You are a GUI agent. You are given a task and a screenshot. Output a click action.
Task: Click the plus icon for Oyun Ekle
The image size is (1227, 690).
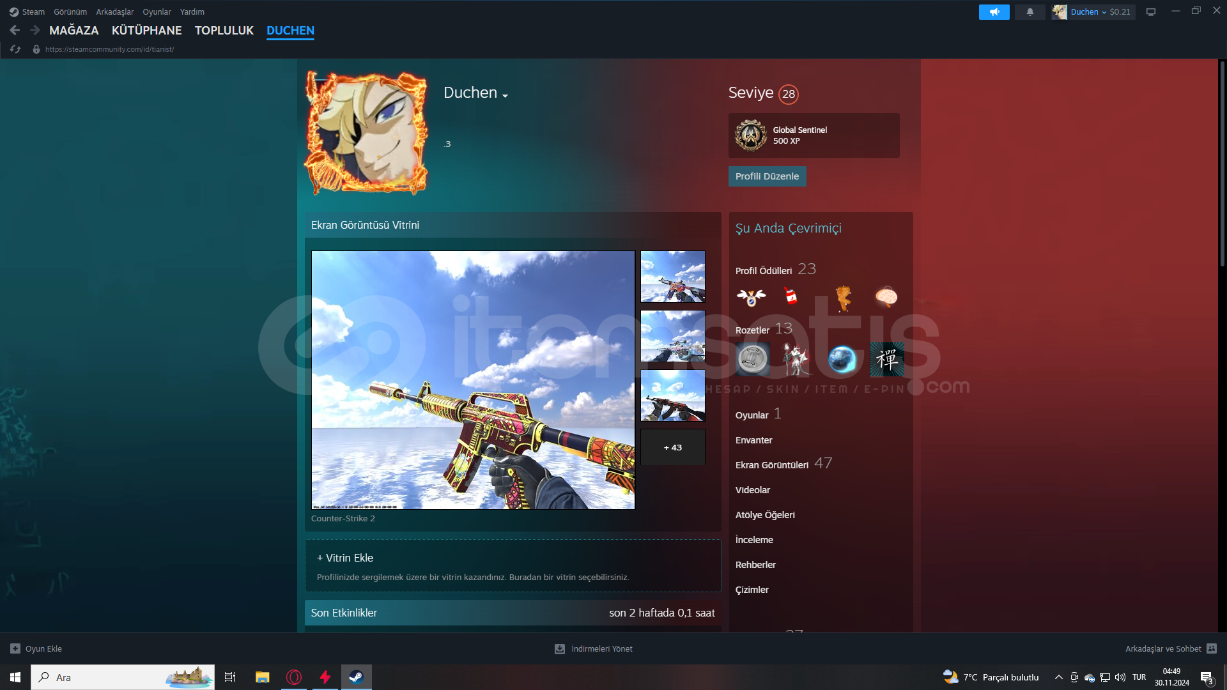(15, 648)
